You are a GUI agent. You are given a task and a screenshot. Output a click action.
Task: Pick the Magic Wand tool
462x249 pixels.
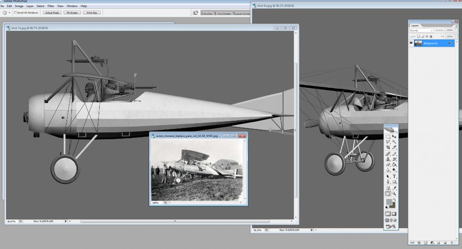[x=394, y=142]
